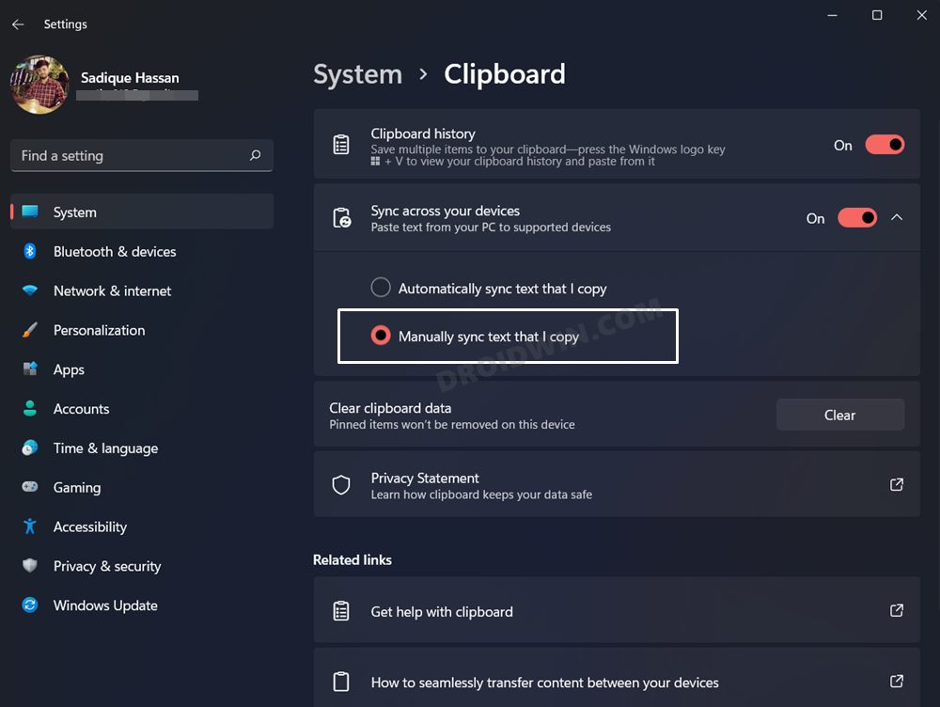Open Get help with clipboard
The image size is (940, 707).
pos(442,611)
